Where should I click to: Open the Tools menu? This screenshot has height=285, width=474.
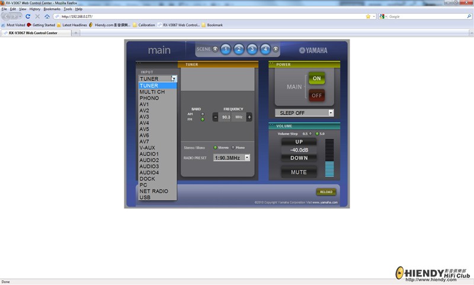pyautogui.click(x=68, y=9)
